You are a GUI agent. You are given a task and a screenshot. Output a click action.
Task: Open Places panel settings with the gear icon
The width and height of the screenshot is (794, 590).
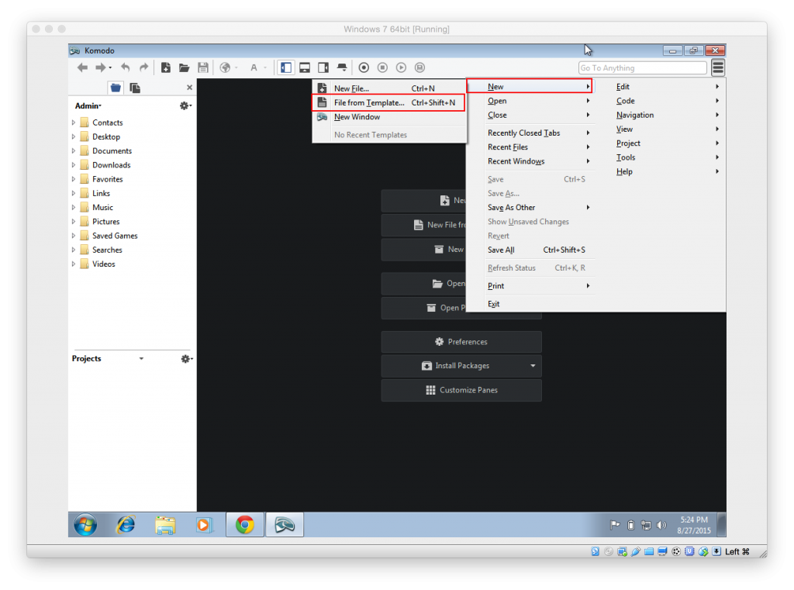pos(185,105)
